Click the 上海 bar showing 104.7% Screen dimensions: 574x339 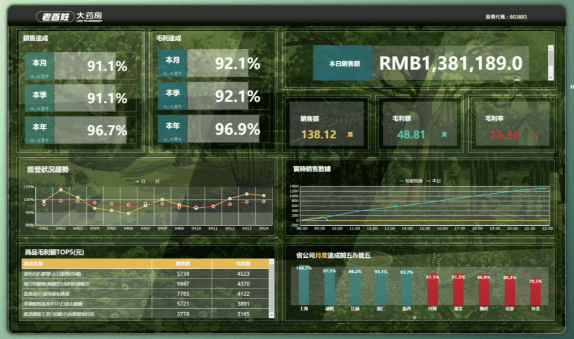(x=304, y=285)
